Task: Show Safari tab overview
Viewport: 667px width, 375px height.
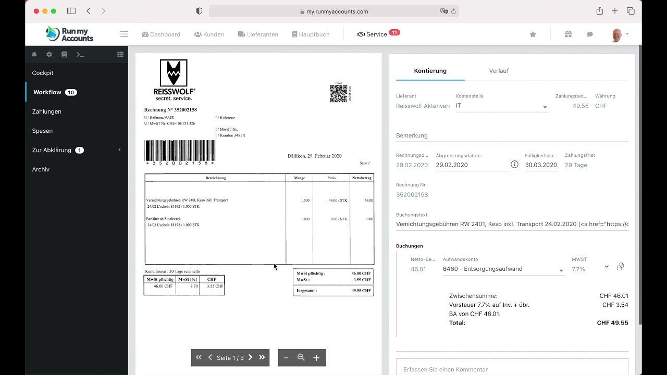Action: click(631, 11)
